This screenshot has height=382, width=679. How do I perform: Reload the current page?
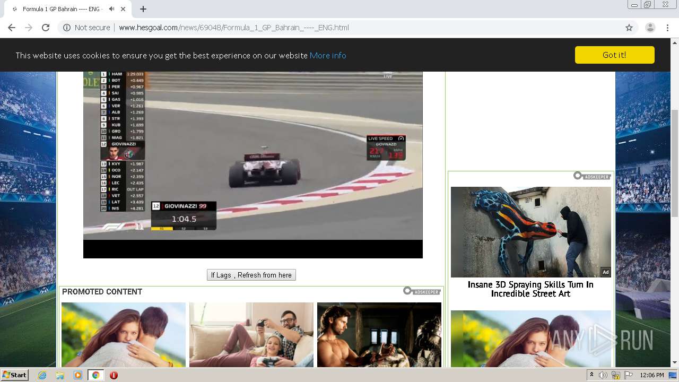46,28
